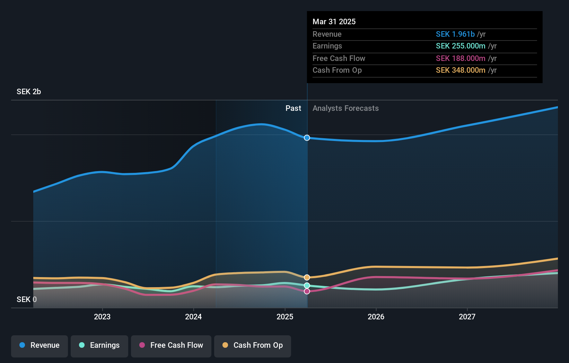Viewport: 569px width, 363px height.
Task: Click the SEK 0 axis label
Action: (x=27, y=300)
